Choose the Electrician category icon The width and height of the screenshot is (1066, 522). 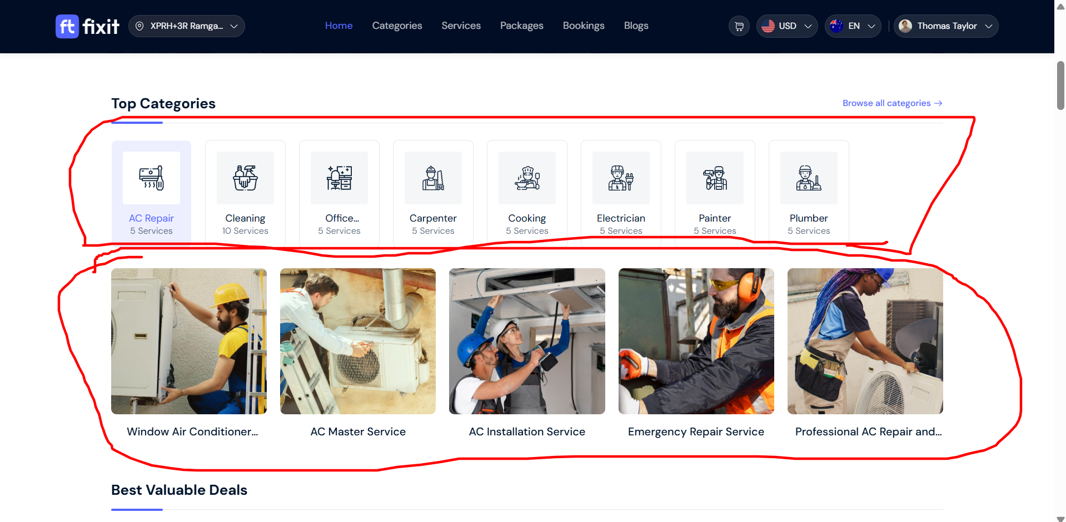[621, 178]
